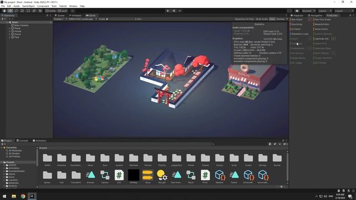Image resolution: width=356 pixels, height=200 pixels.
Task: Switch to the Animator tab
Action: coord(76,16)
